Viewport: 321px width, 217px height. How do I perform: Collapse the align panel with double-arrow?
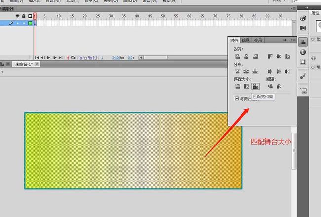pos(285,40)
